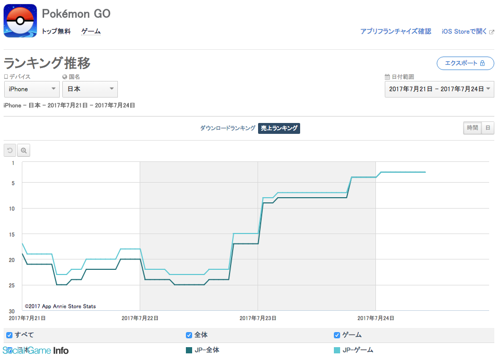
Task: Click the JP-ゲーム legend label
Action: (x=358, y=350)
